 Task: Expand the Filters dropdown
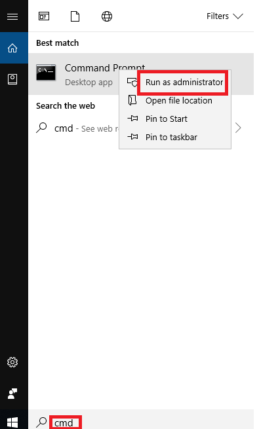[225, 16]
